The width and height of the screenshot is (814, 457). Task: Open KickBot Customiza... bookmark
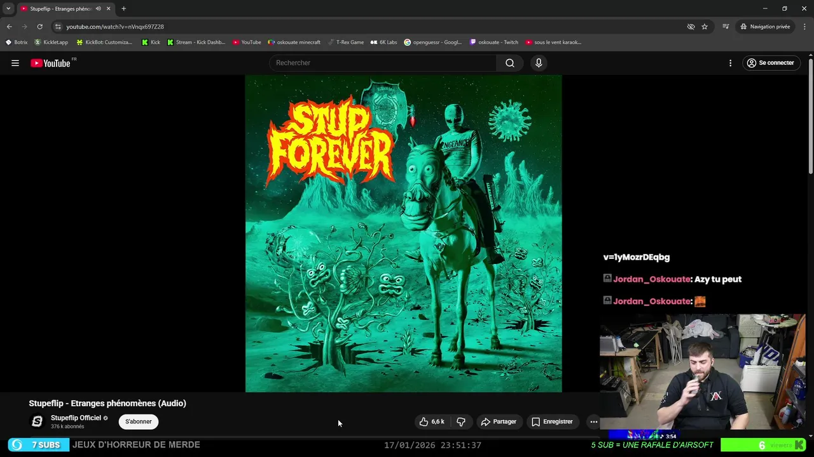104,43
